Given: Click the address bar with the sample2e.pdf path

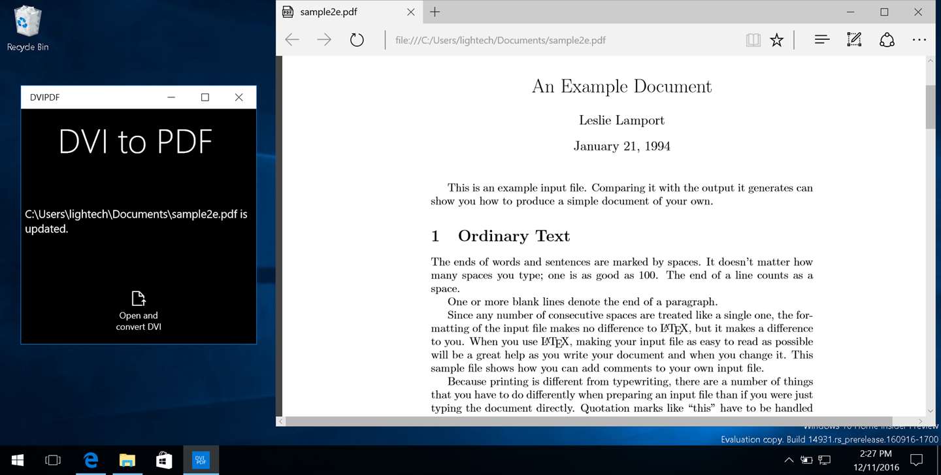Looking at the screenshot, I should click(x=562, y=40).
